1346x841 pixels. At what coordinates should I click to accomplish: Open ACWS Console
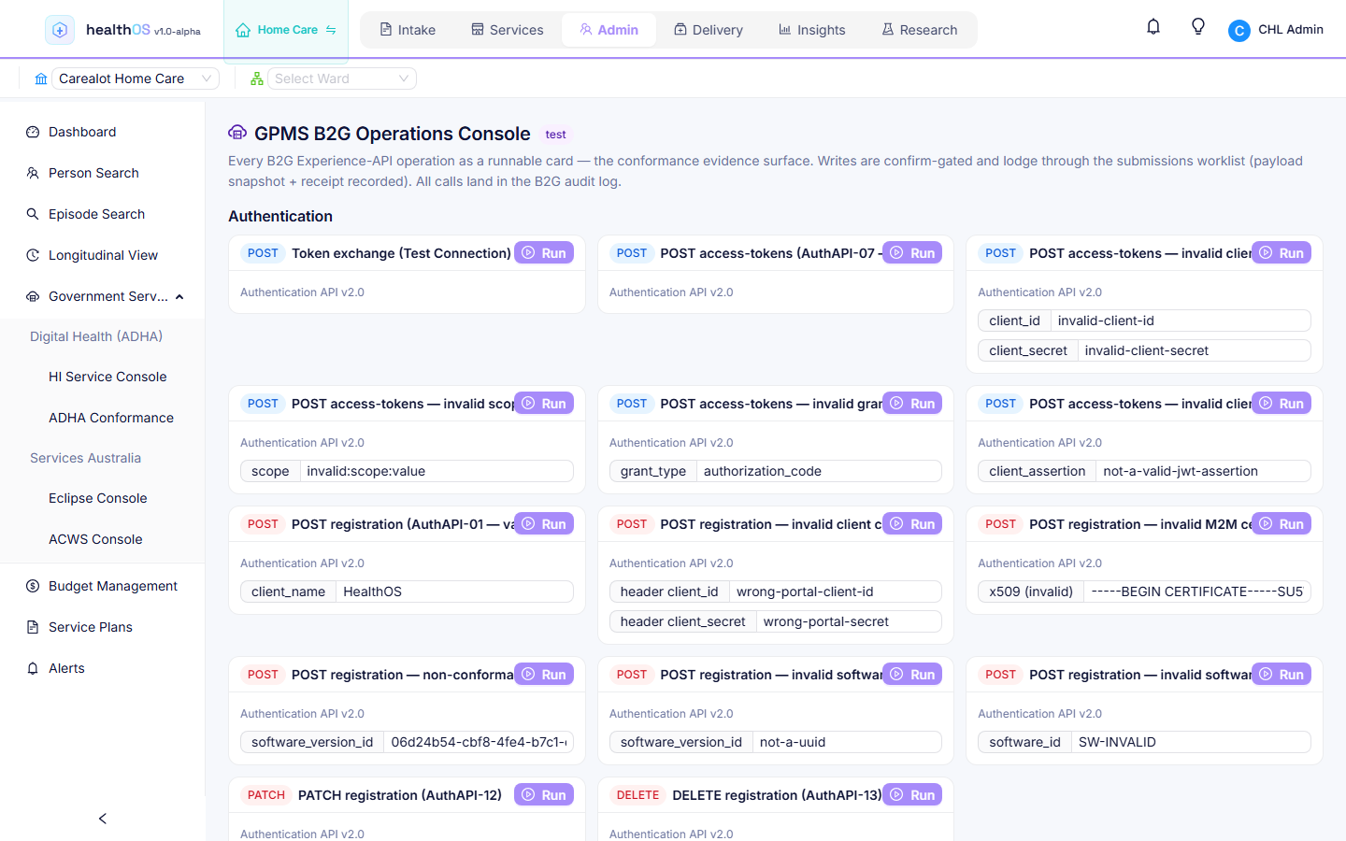point(95,539)
